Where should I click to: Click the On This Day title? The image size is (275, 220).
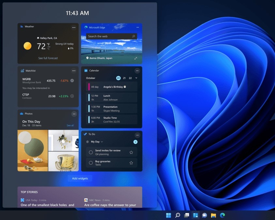[31, 121]
